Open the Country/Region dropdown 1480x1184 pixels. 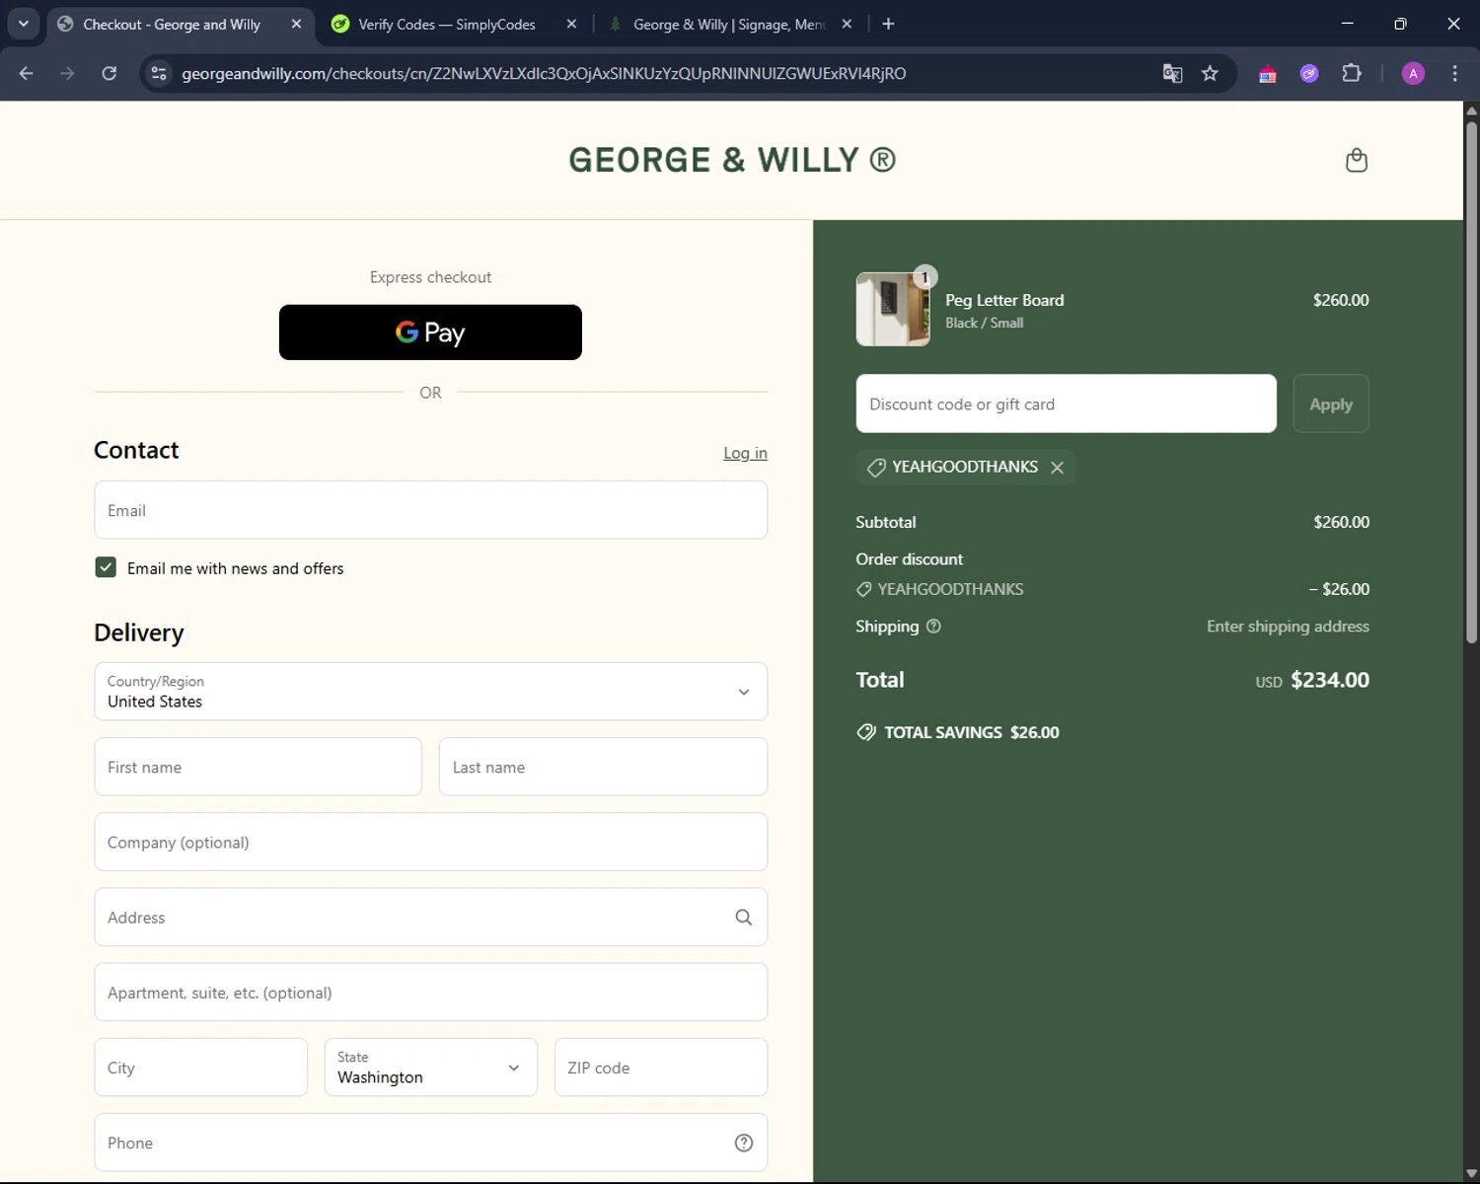[x=430, y=692]
